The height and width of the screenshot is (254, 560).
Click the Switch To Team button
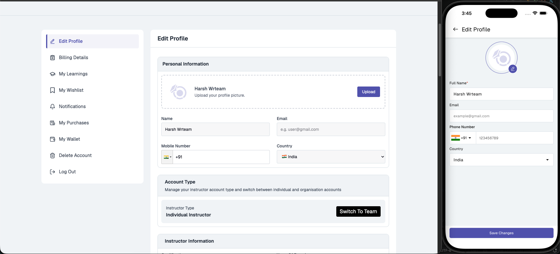[358, 211]
